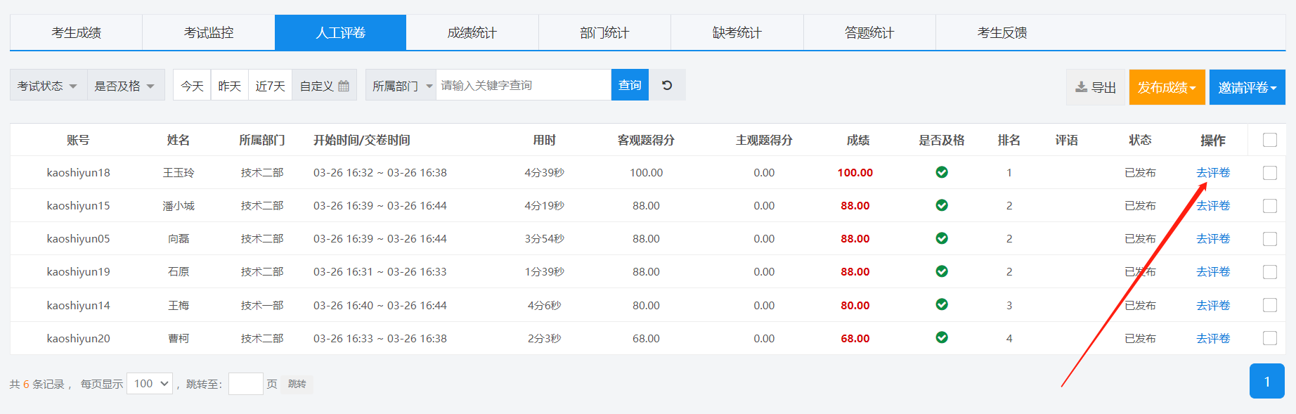Open the 是否及格 dropdown filter

tap(125, 86)
